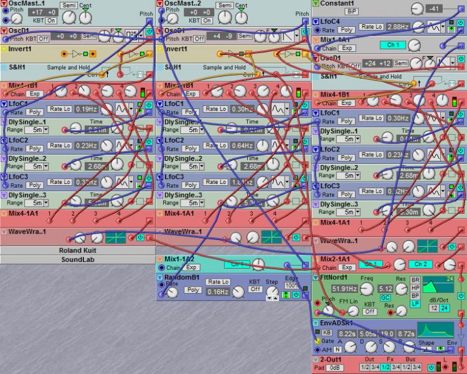Screen dimensions: 467x374
Task: Click the Semi button on OscMast..1
Action: 68,6
